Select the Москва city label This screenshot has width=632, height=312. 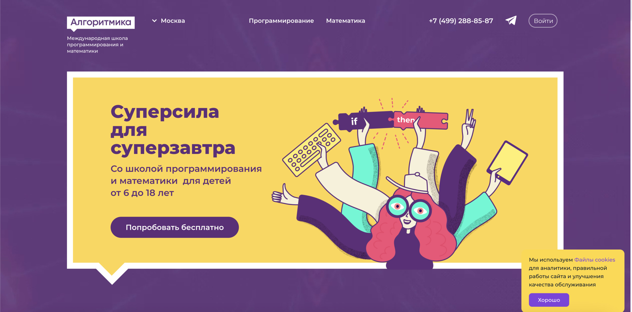(x=173, y=21)
